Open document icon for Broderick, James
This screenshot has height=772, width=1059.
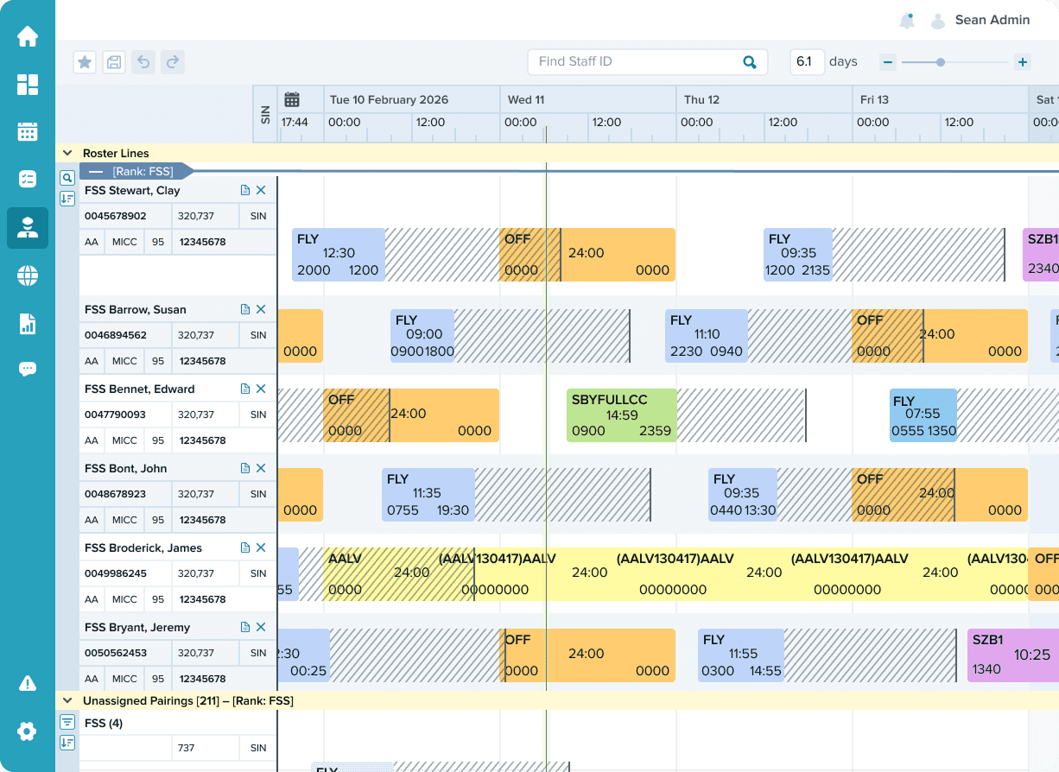coord(245,547)
